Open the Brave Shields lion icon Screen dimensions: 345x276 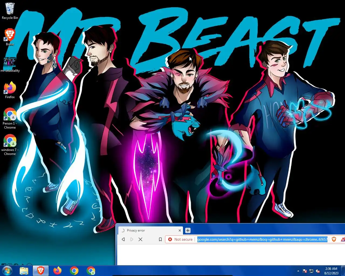click(x=334, y=239)
